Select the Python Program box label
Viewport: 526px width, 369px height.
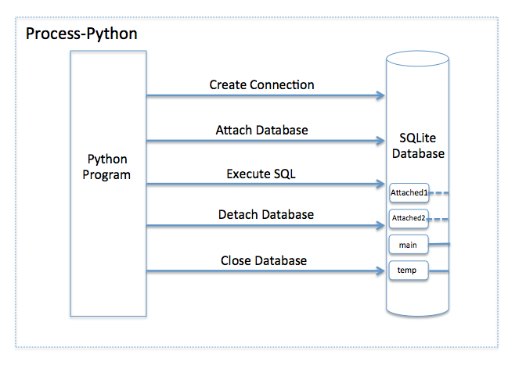point(106,167)
